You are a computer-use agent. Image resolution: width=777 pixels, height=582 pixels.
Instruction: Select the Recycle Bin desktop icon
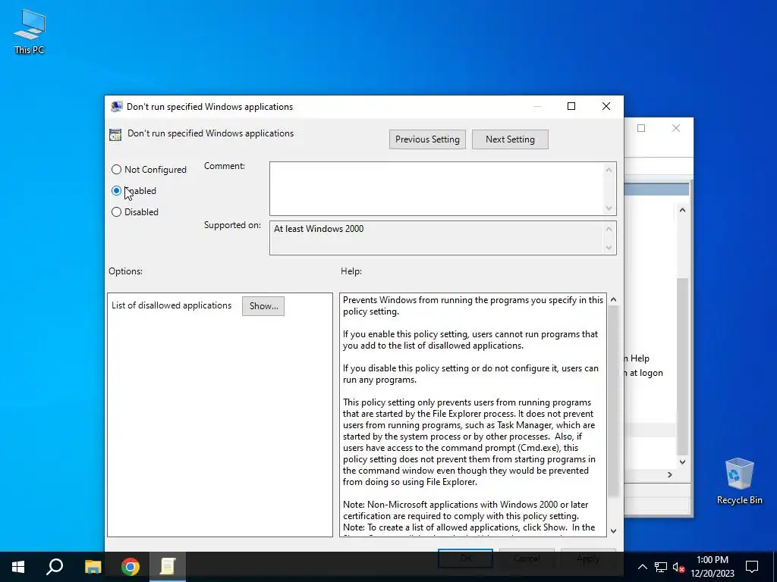point(739,481)
